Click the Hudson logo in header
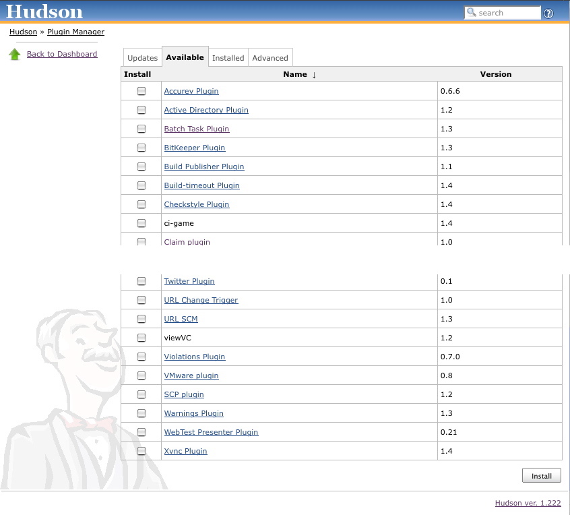The image size is (570, 515). tap(44, 11)
